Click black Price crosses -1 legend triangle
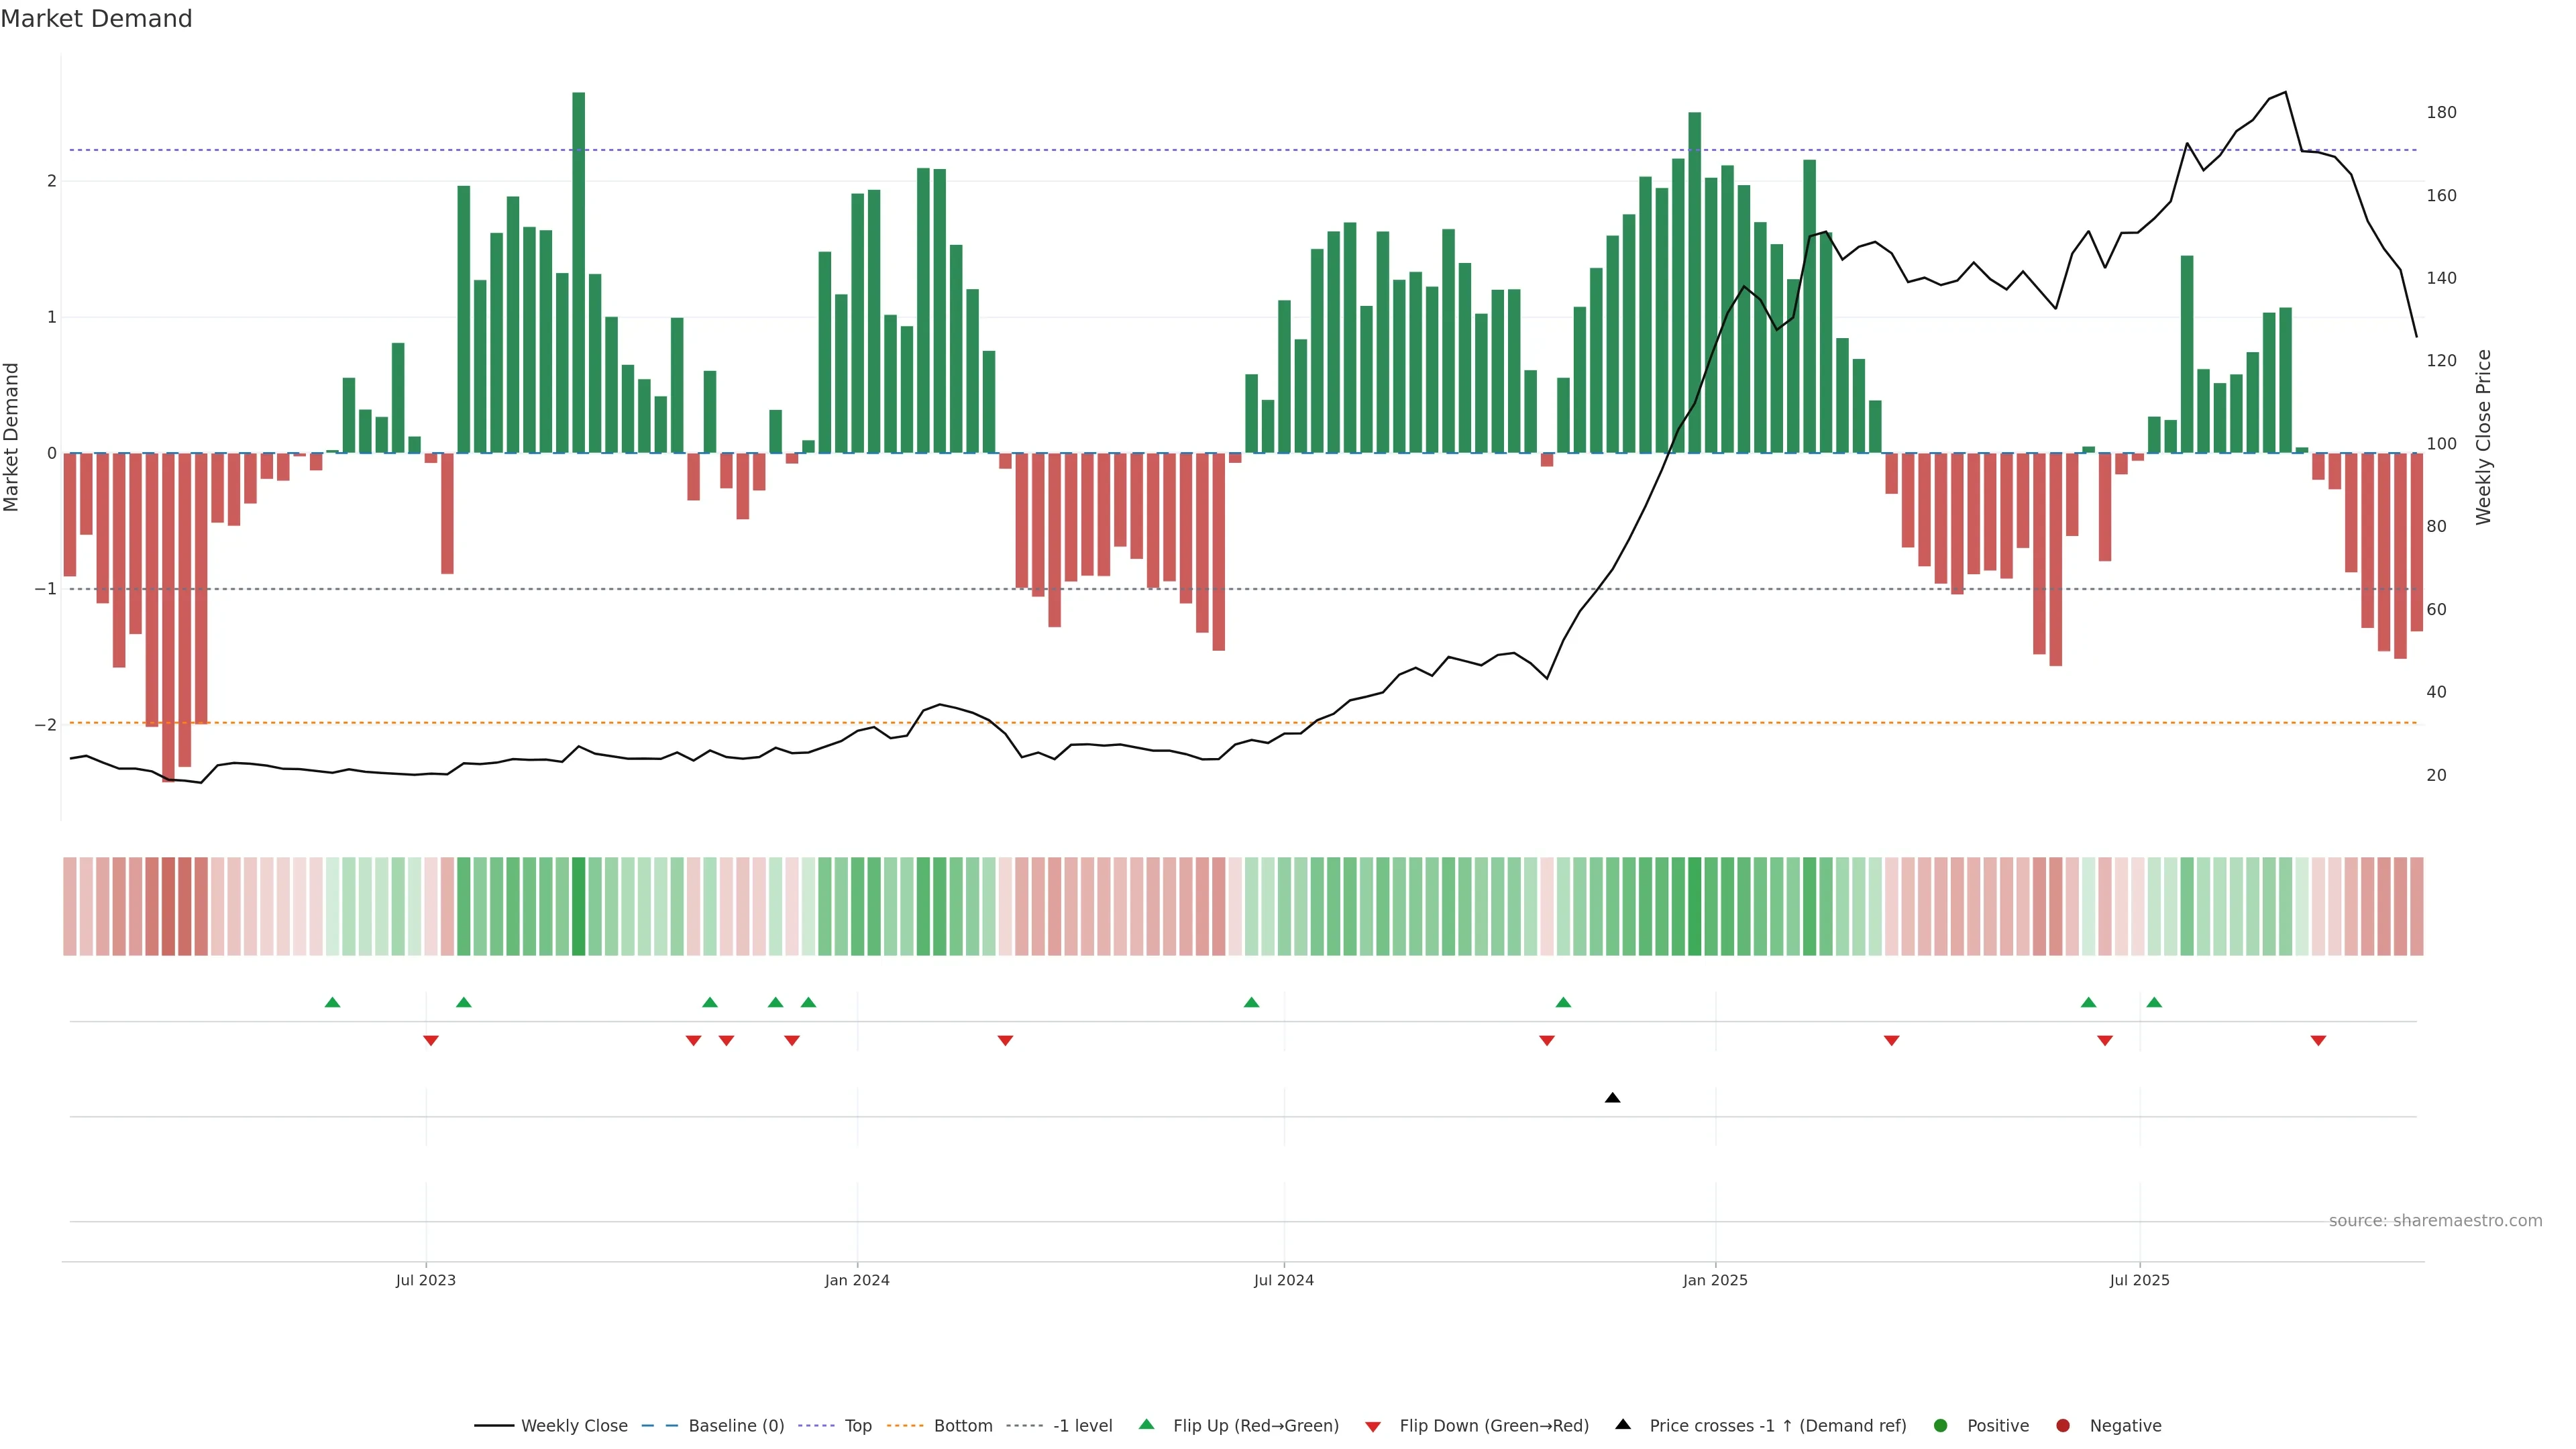The width and height of the screenshot is (2576, 1449). [1623, 1424]
